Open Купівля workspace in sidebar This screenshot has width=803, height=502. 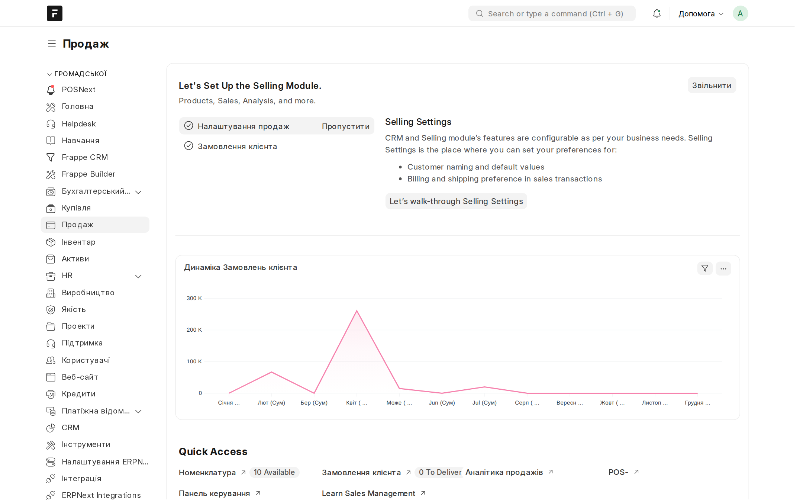point(95,208)
